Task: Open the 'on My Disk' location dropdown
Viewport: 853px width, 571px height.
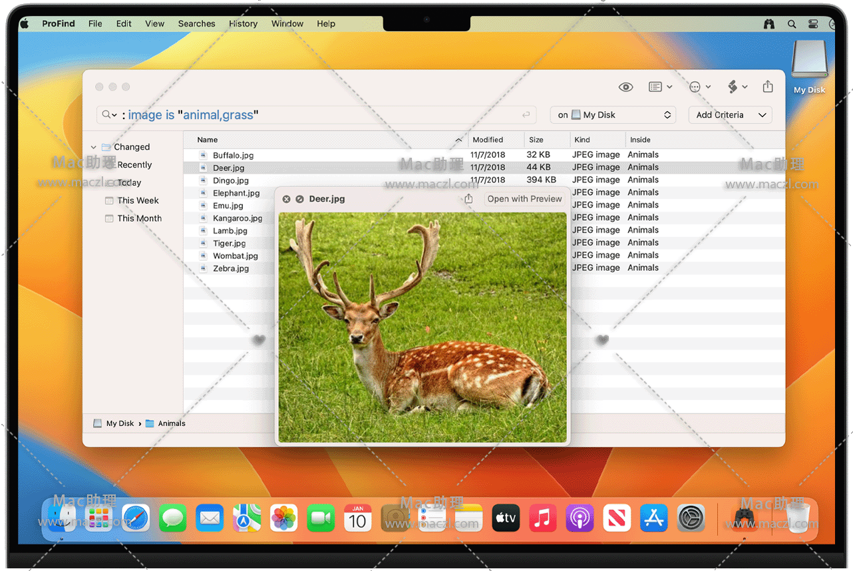Action: [613, 115]
